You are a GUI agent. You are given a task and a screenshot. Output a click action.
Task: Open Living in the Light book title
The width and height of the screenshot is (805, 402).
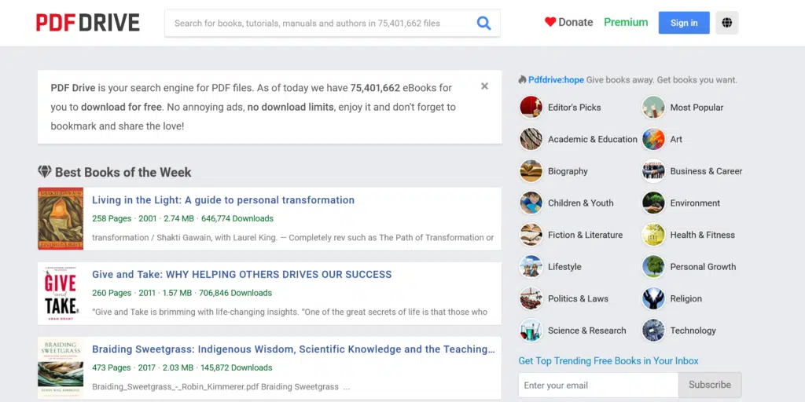point(223,200)
